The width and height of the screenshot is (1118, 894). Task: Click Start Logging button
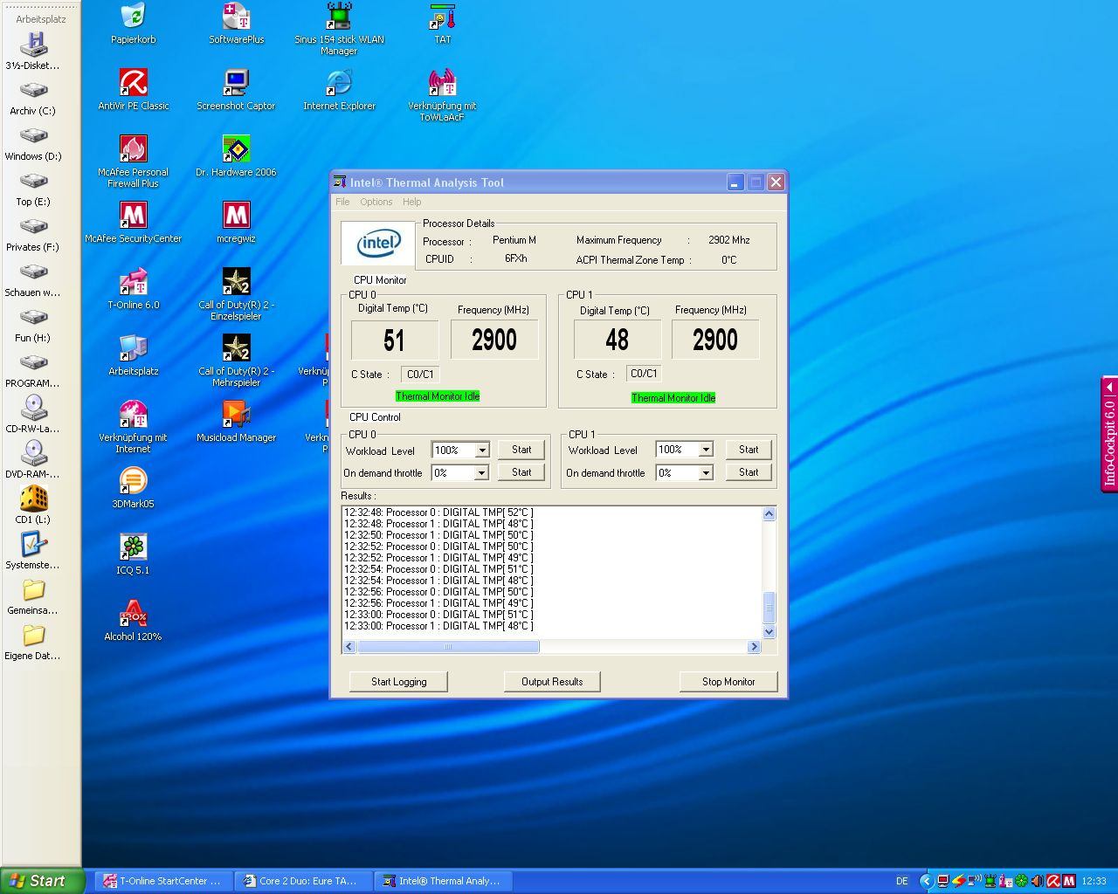[398, 682]
